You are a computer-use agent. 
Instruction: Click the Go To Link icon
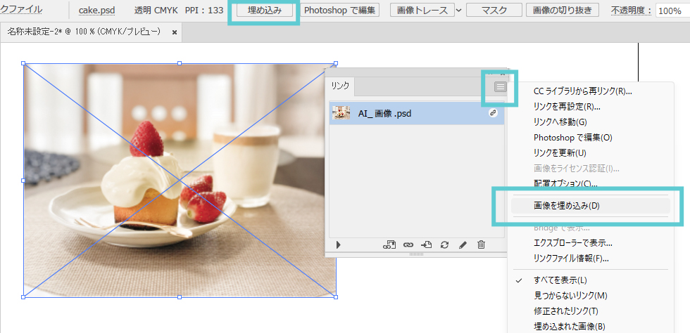426,244
